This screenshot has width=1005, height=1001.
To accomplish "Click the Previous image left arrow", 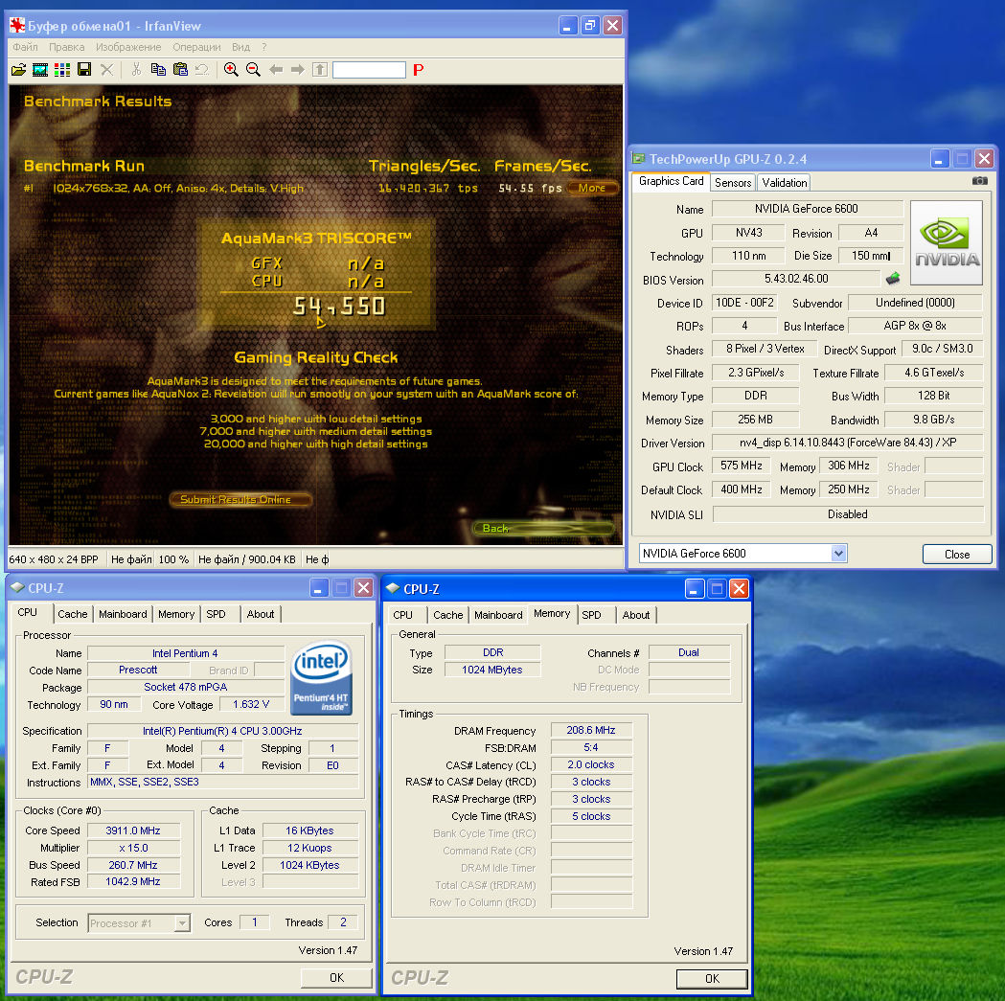I will (x=276, y=69).
